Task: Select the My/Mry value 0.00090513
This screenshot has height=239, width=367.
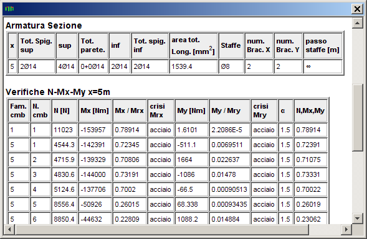Action: coord(229,189)
